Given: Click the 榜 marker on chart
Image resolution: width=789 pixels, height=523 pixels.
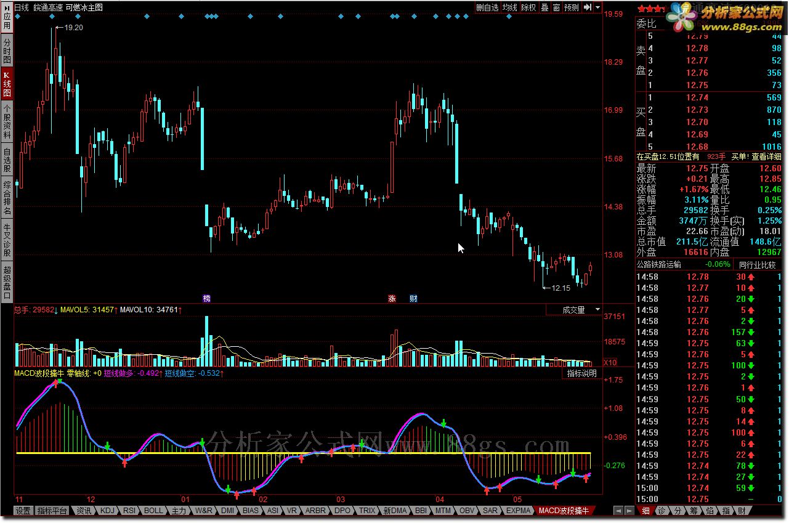Looking at the screenshot, I should coord(207,298).
